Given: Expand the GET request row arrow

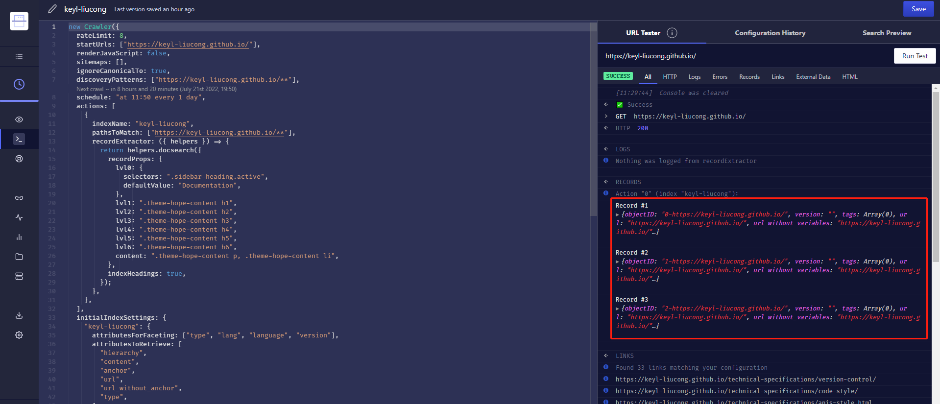Looking at the screenshot, I should pos(606,116).
